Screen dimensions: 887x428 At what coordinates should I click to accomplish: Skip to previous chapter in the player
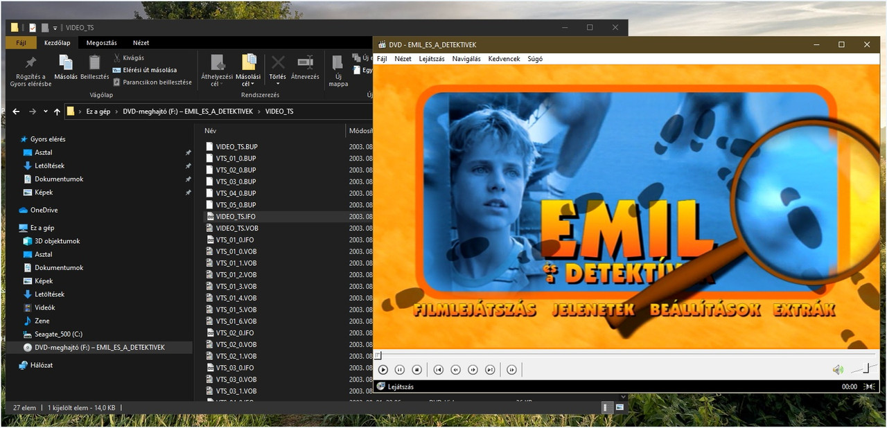point(438,370)
